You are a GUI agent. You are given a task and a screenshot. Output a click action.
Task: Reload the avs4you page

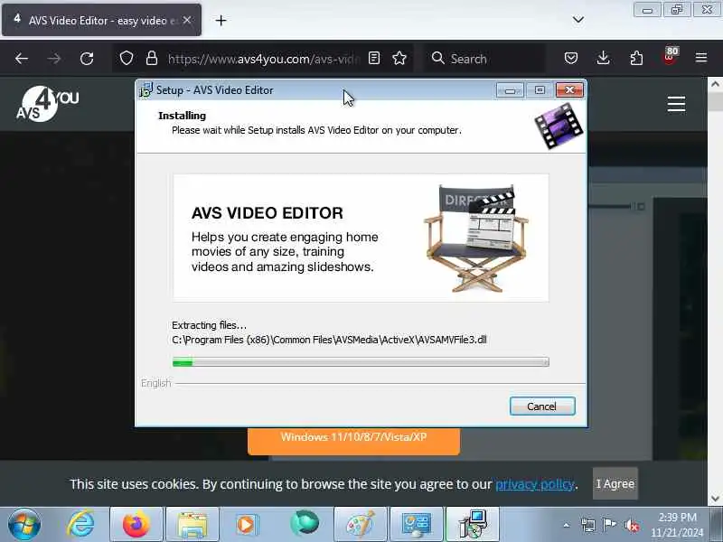[87, 59]
